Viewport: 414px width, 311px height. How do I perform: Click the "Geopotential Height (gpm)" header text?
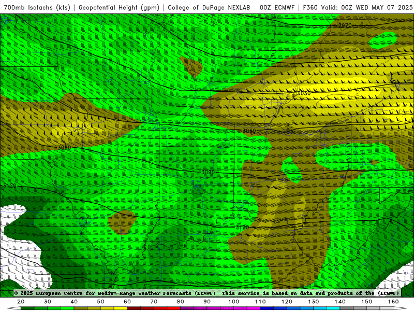click(119, 8)
